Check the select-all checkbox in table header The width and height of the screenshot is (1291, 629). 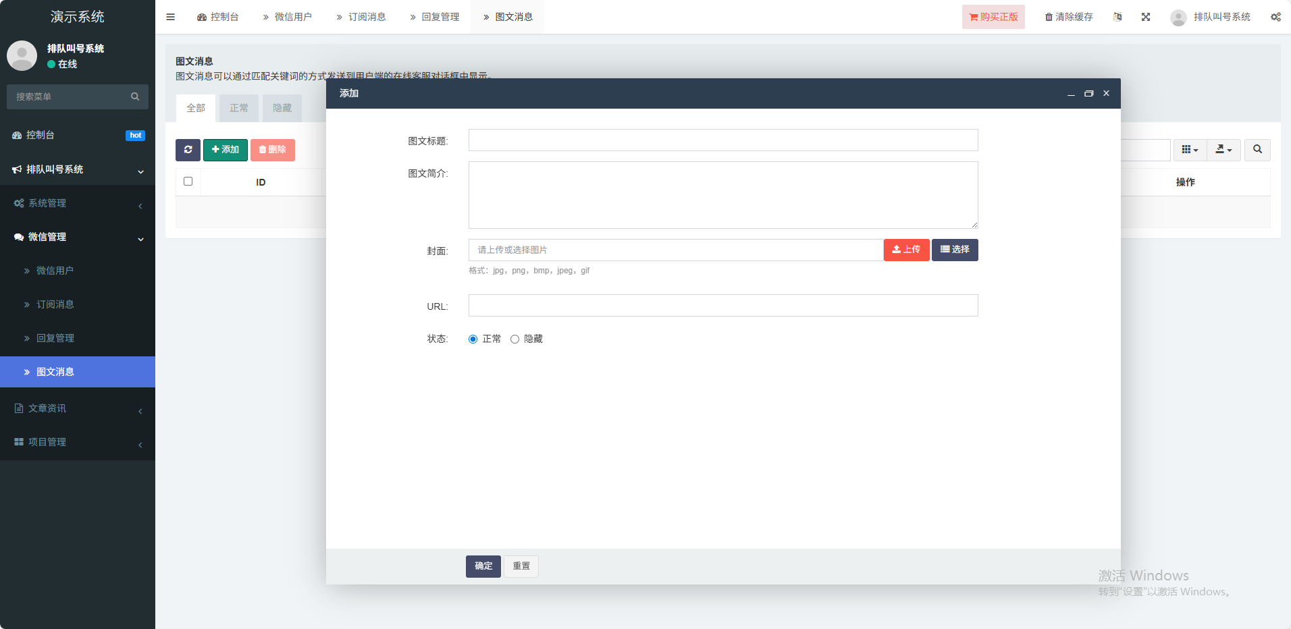[x=188, y=182]
